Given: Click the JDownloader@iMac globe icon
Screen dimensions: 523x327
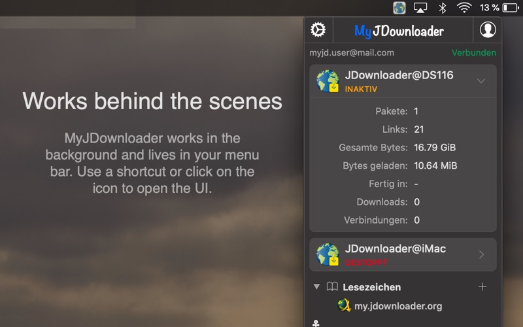Looking at the screenshot, I should tap(328, 254).
